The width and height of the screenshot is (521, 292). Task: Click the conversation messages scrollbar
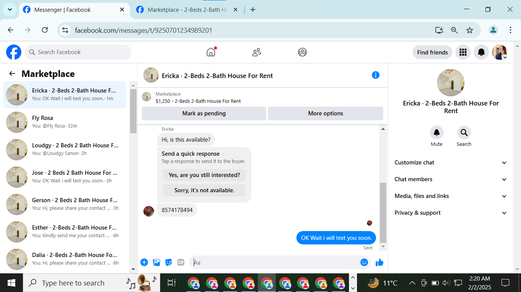[383, 213]
